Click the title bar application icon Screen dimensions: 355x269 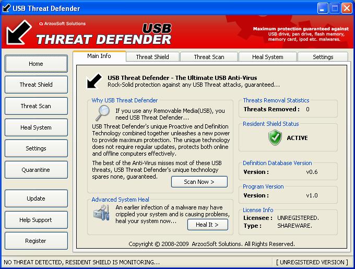pyautogui.click(x=6, y=8)
